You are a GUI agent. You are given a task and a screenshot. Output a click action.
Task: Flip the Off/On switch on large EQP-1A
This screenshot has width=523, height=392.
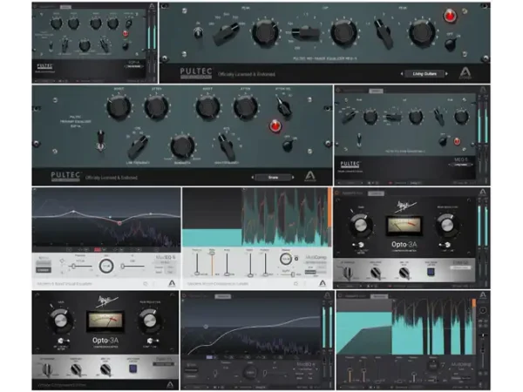[287, 145]
